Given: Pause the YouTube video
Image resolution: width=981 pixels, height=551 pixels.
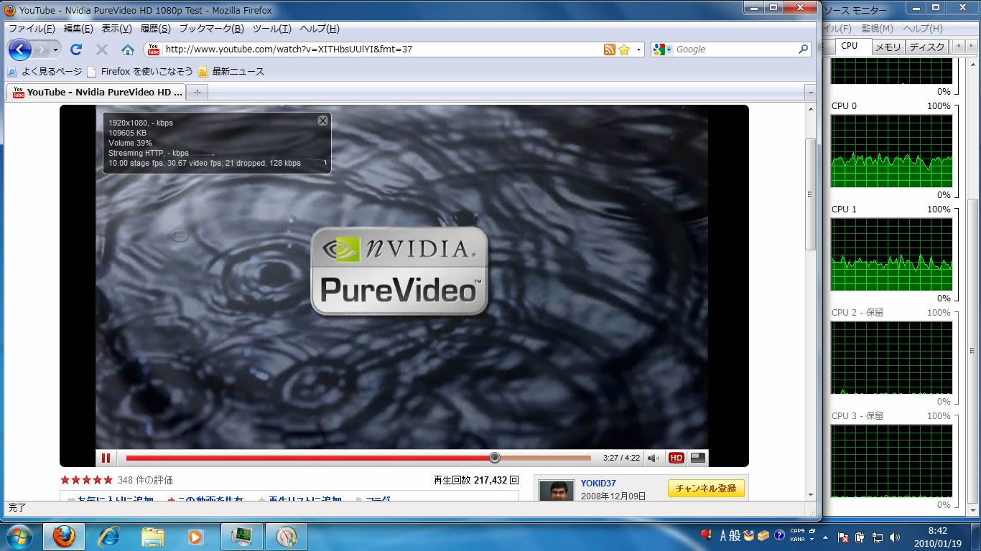Looking at the screenshot, I should pyautogui.click(x=106, y=458).
